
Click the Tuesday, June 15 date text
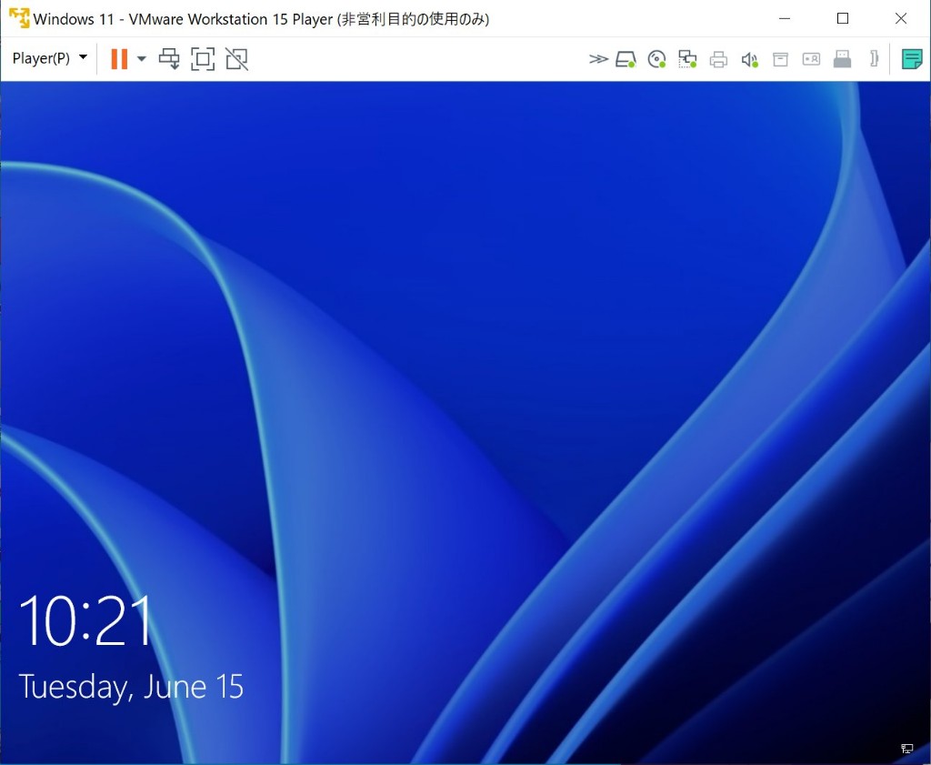click(131, 687)
